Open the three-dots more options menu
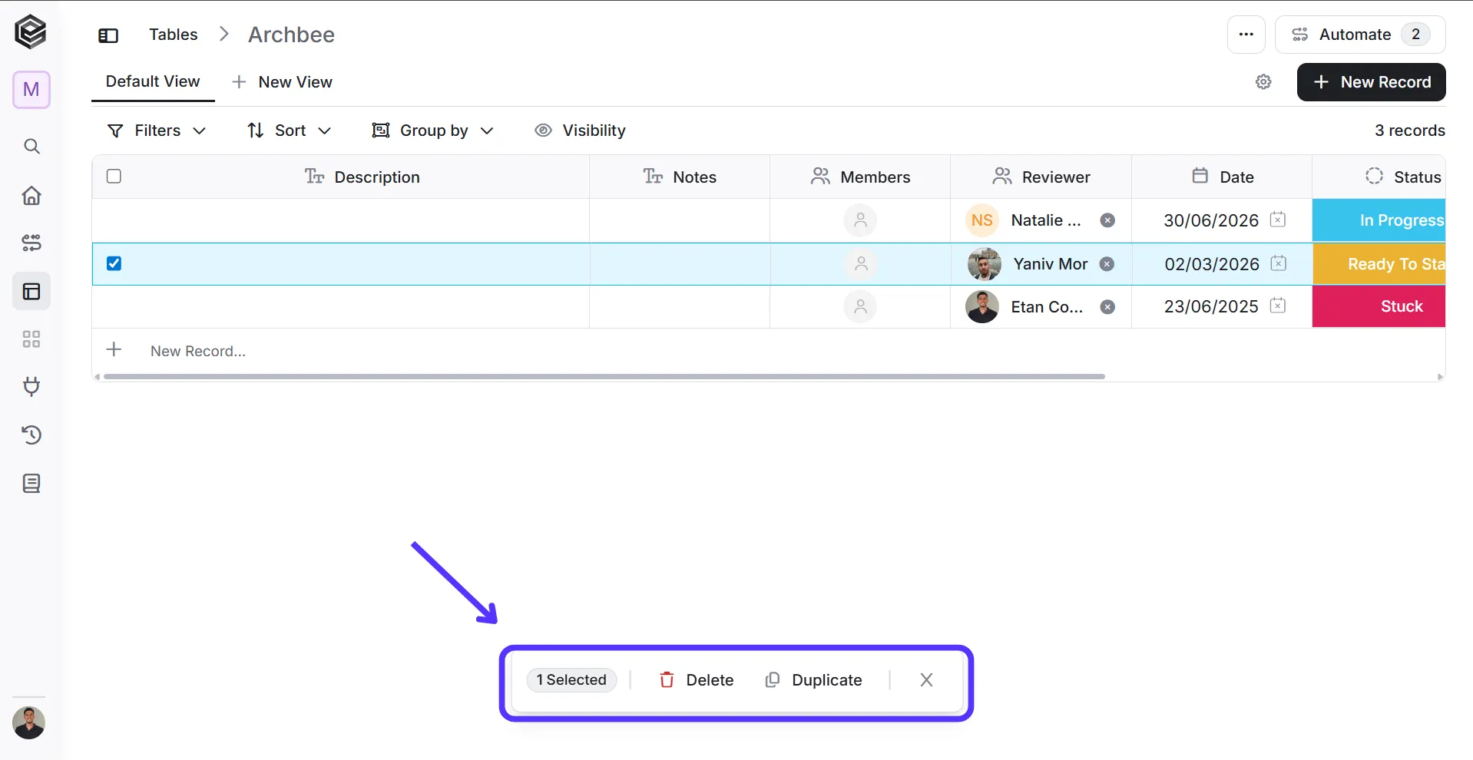The height and width of the screenshot is (760, 1473). [1246, 35]
